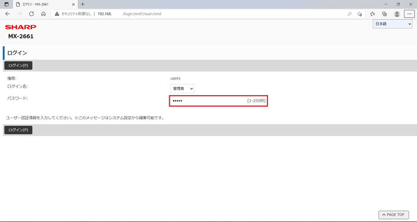Click the セキュリティ保護なし label
417x222 pixels.
(x=76, y=14)
